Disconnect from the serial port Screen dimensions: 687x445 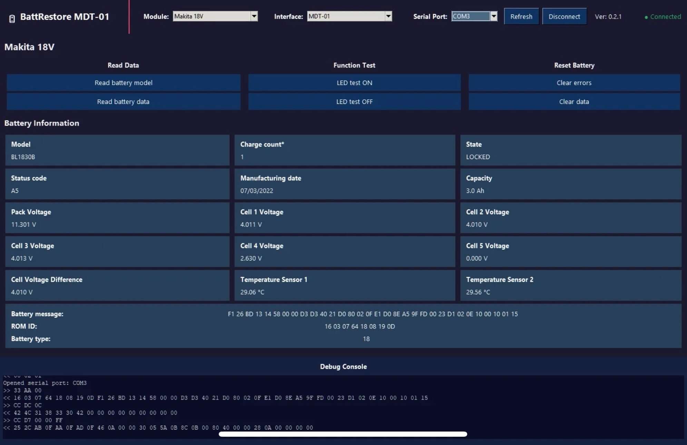point(565,16)
